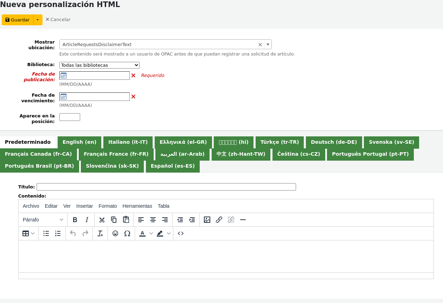Open the special character picker (Ω)

pyautogui.click(x=127, y=233)
